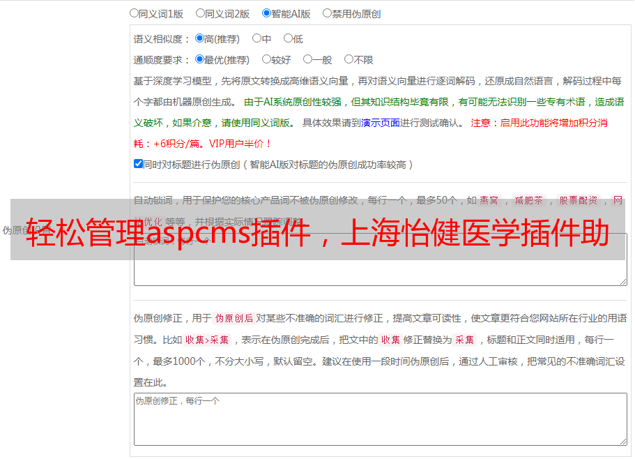Click the 收集>采集 example tag
The image size is (635, 459).
click(x=207, y=340)
